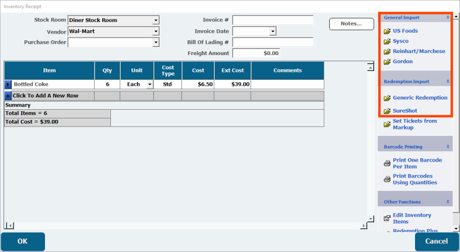Screen dimensions: 460x252
Task: Click Print Barcodes Using Quantities link
Action: 415,179
